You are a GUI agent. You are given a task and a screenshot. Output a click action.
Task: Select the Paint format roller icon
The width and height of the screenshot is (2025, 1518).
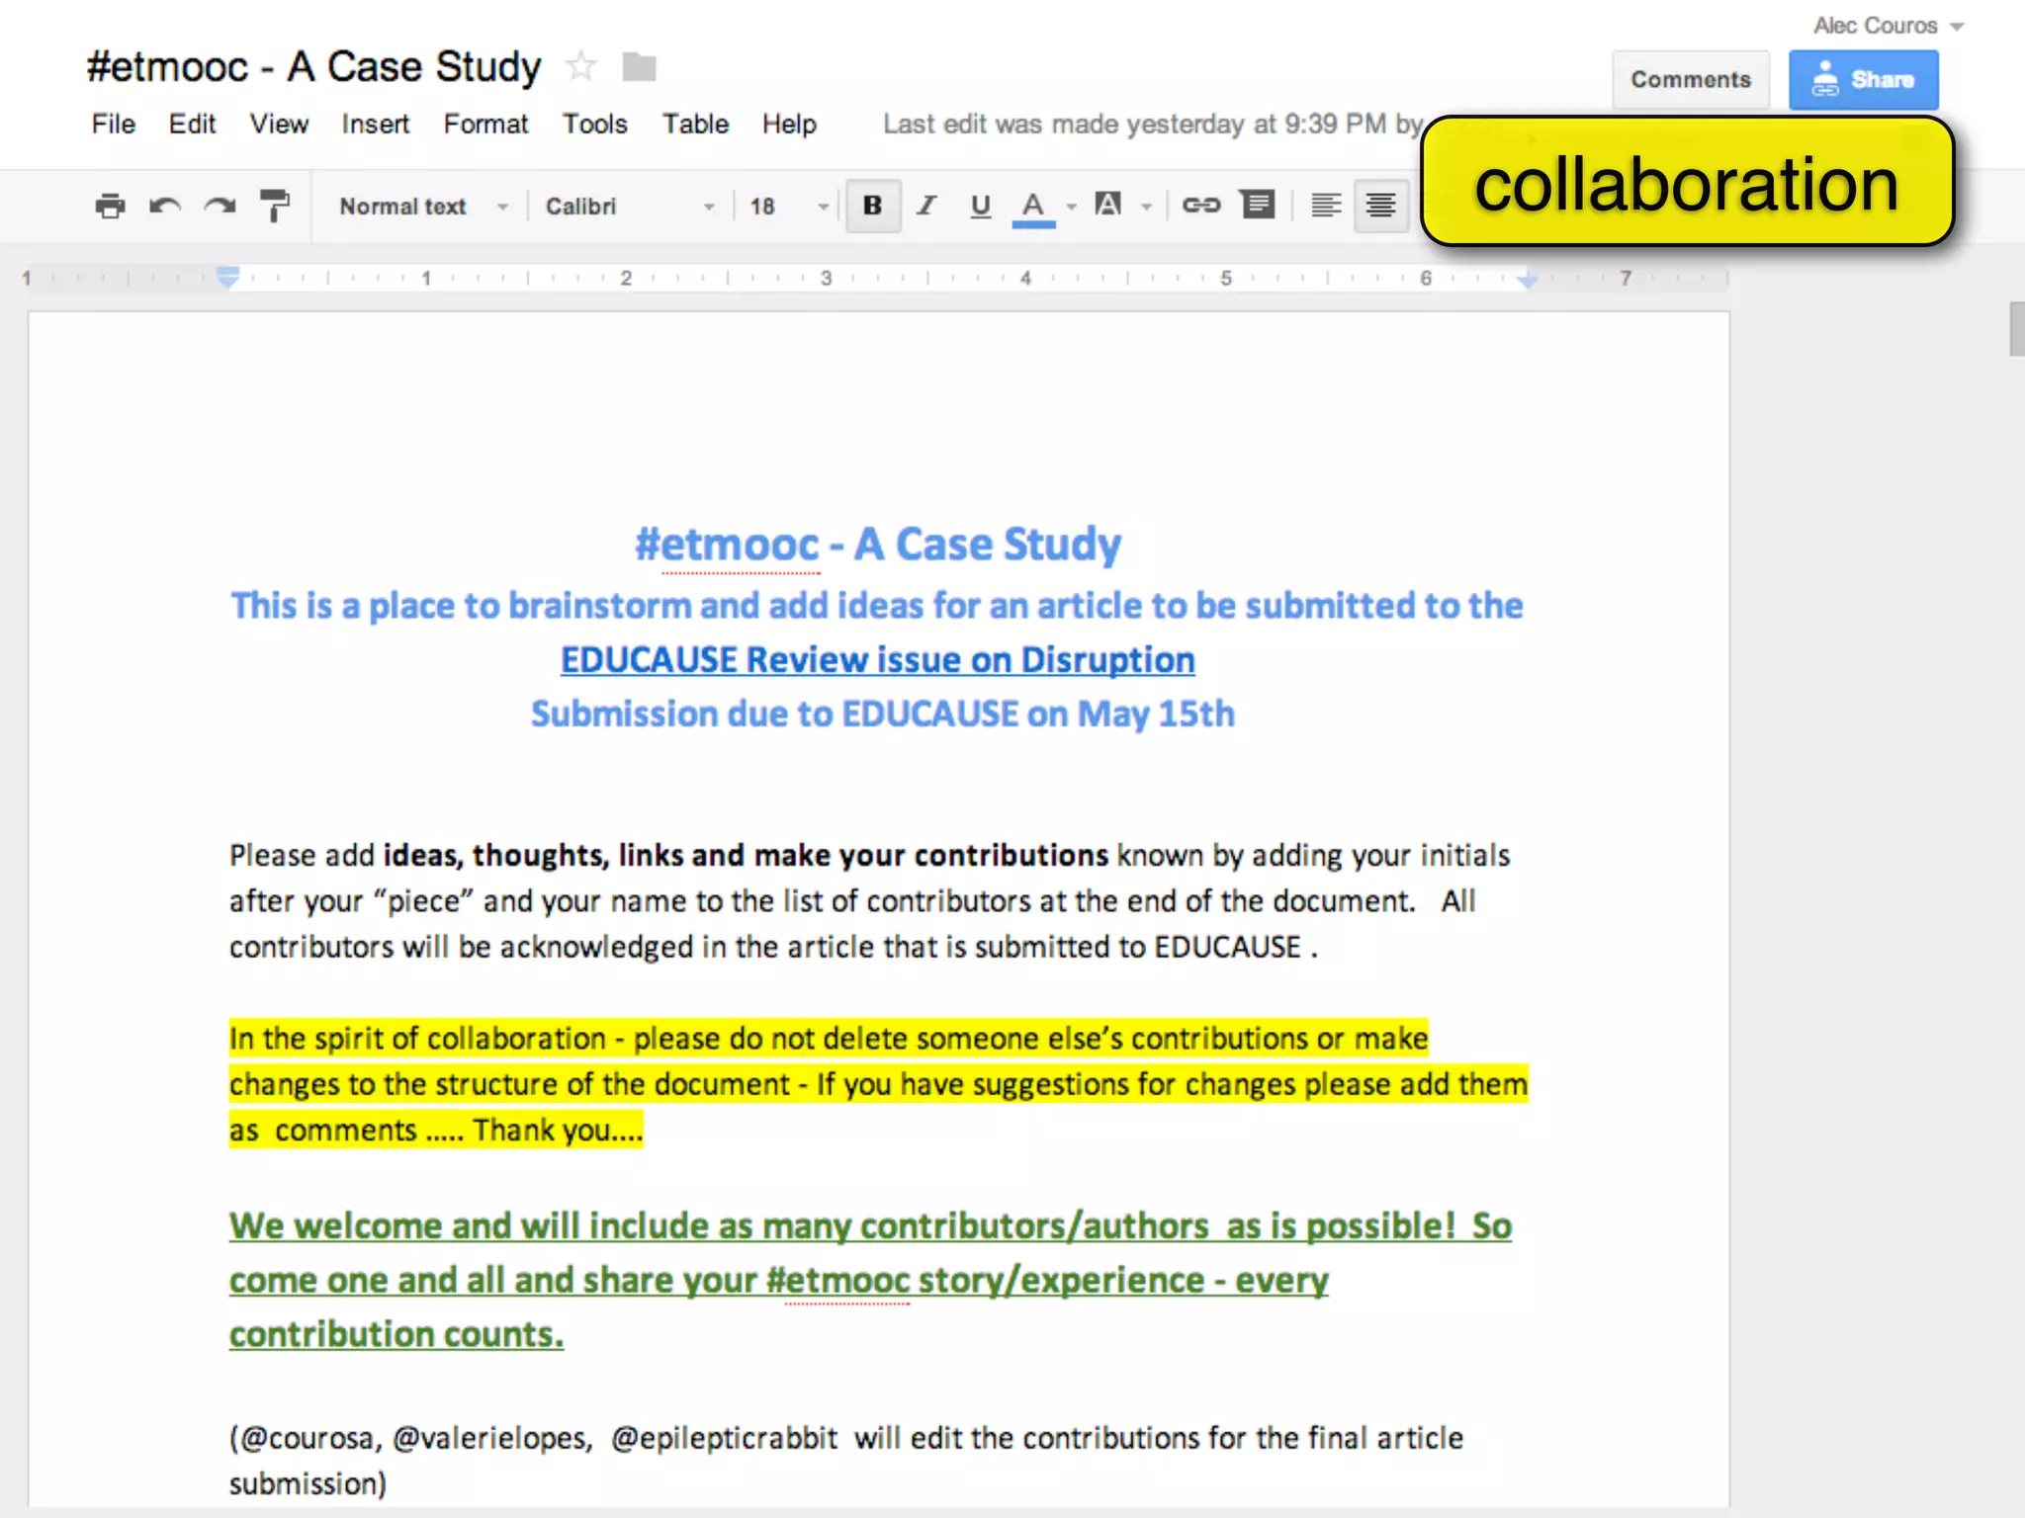coord(275,206)
